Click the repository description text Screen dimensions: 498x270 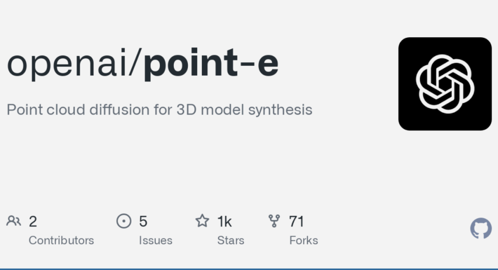click(x=159, y=110)
